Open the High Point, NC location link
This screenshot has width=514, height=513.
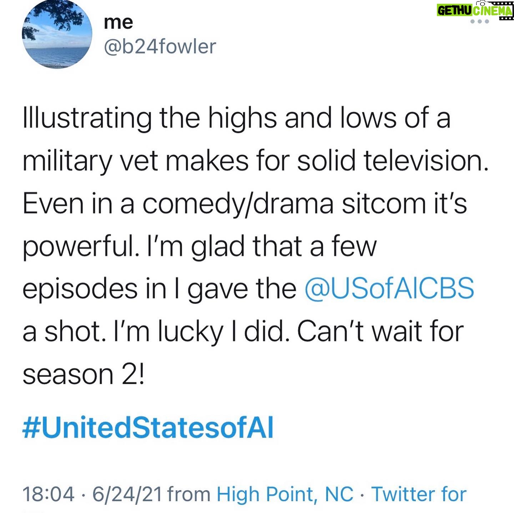[285, 494]
